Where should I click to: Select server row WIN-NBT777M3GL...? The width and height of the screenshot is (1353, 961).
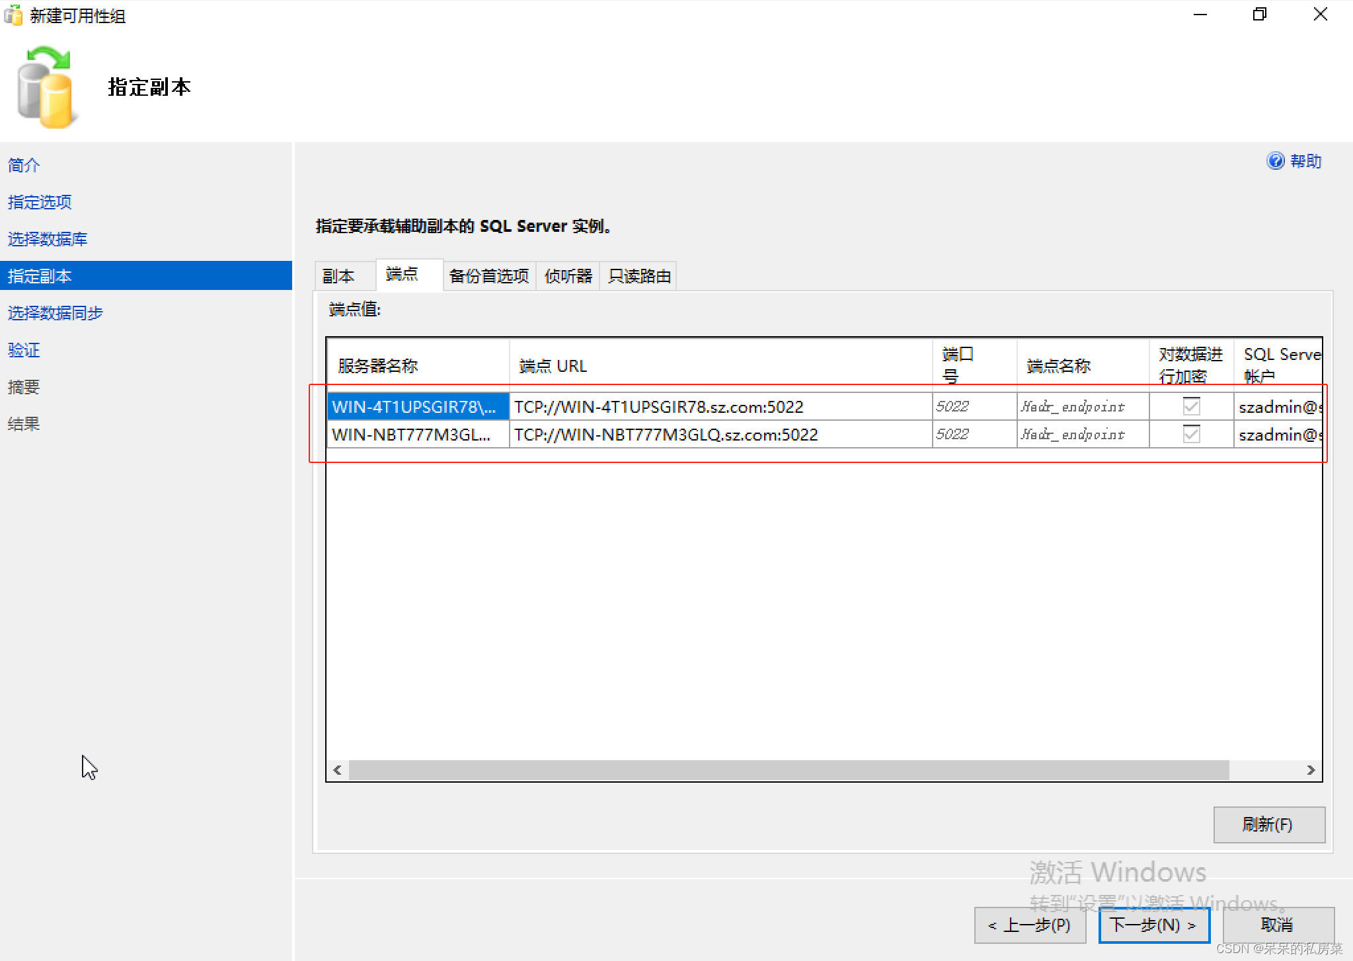pos(418,434)
